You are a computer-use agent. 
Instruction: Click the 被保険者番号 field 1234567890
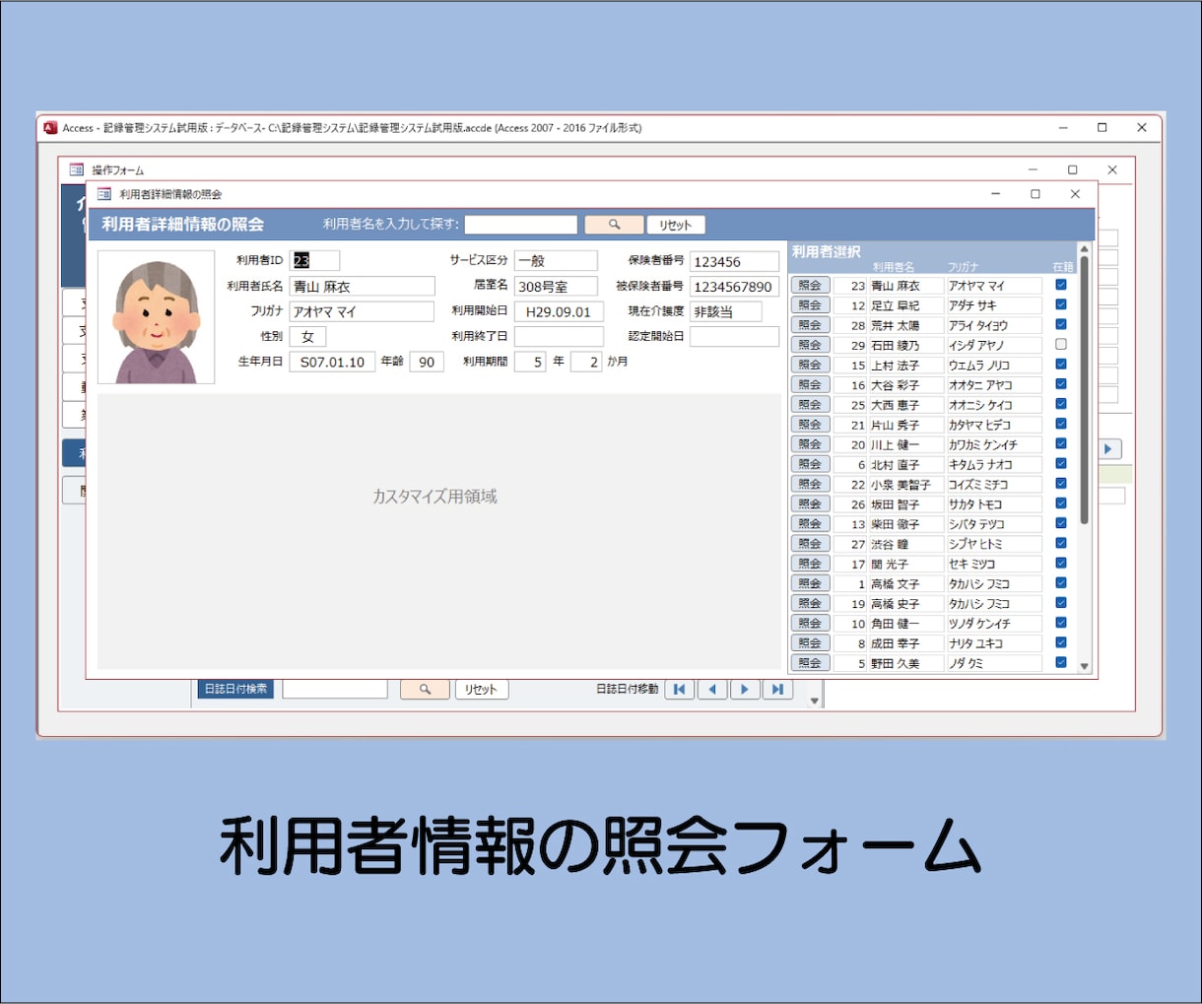(x=734, y=287)
